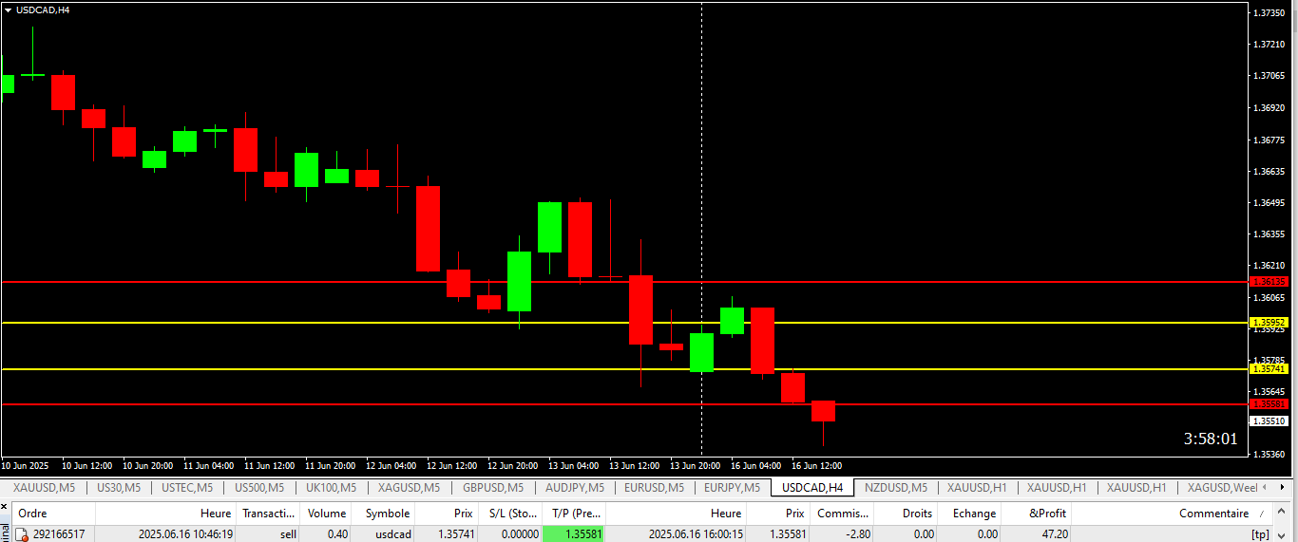Image resolution: width=1298 pixels, height=542 pixels.
Task: Show earlier chart tabs with left arrow
Action: (x=1267, y=488)
